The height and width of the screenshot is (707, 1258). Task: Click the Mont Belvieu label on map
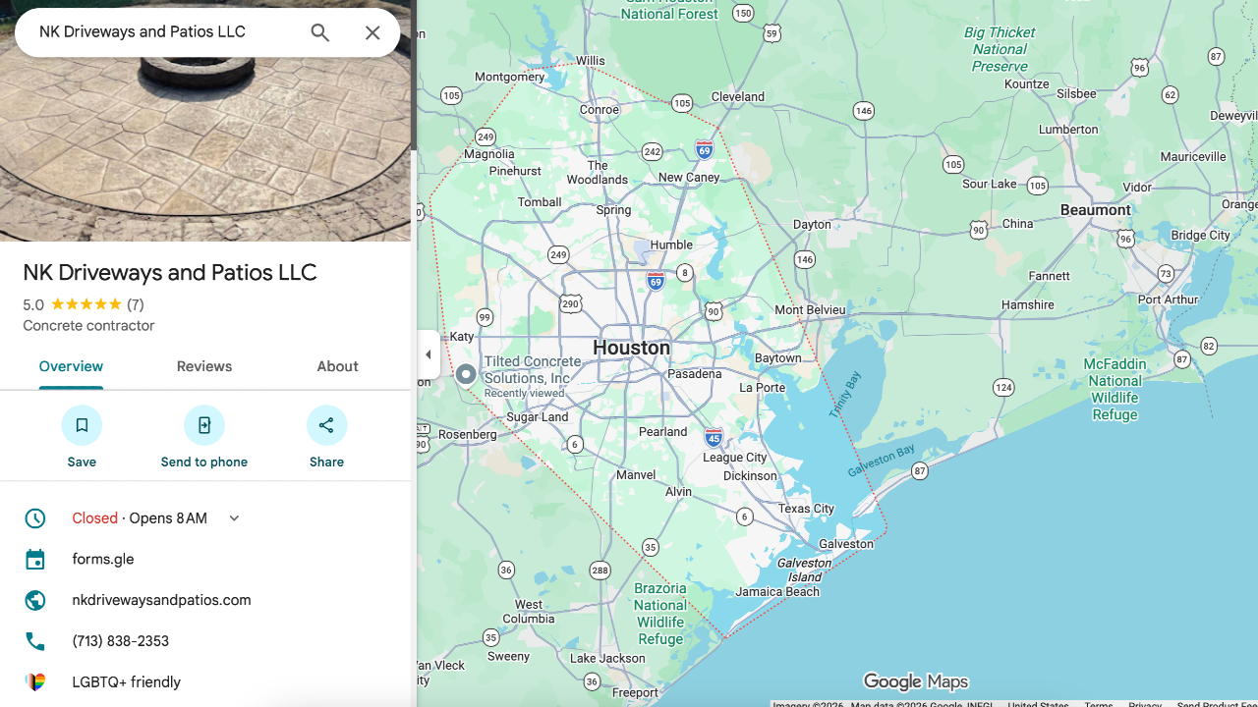click(x=810, y=310)
